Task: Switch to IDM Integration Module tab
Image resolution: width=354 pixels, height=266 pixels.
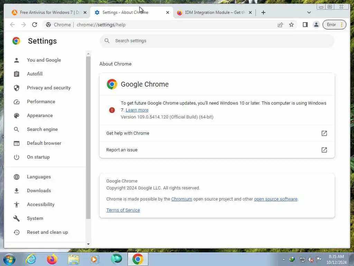Action: click(x=214, y=12)
